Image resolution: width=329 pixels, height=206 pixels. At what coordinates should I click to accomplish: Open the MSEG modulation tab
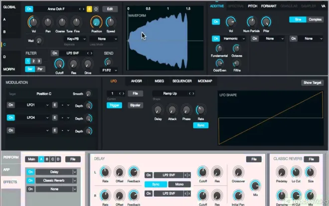point(159,81)
